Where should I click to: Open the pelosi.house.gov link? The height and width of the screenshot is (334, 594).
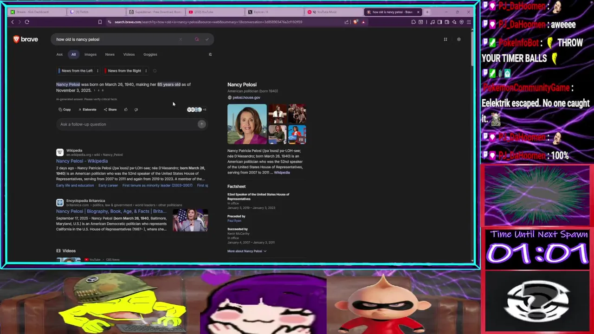pos(246,97)
